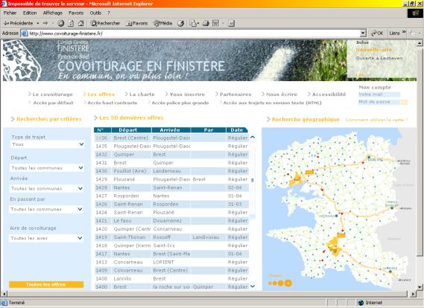Viewport: 424px width, 308px height.
Task: Open the Outils menu
Action: (x=95, y=13)
